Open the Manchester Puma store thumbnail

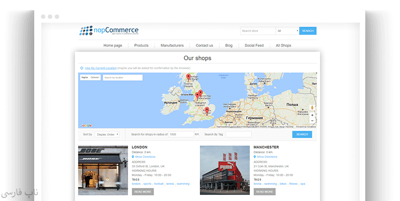click(224, 170)
